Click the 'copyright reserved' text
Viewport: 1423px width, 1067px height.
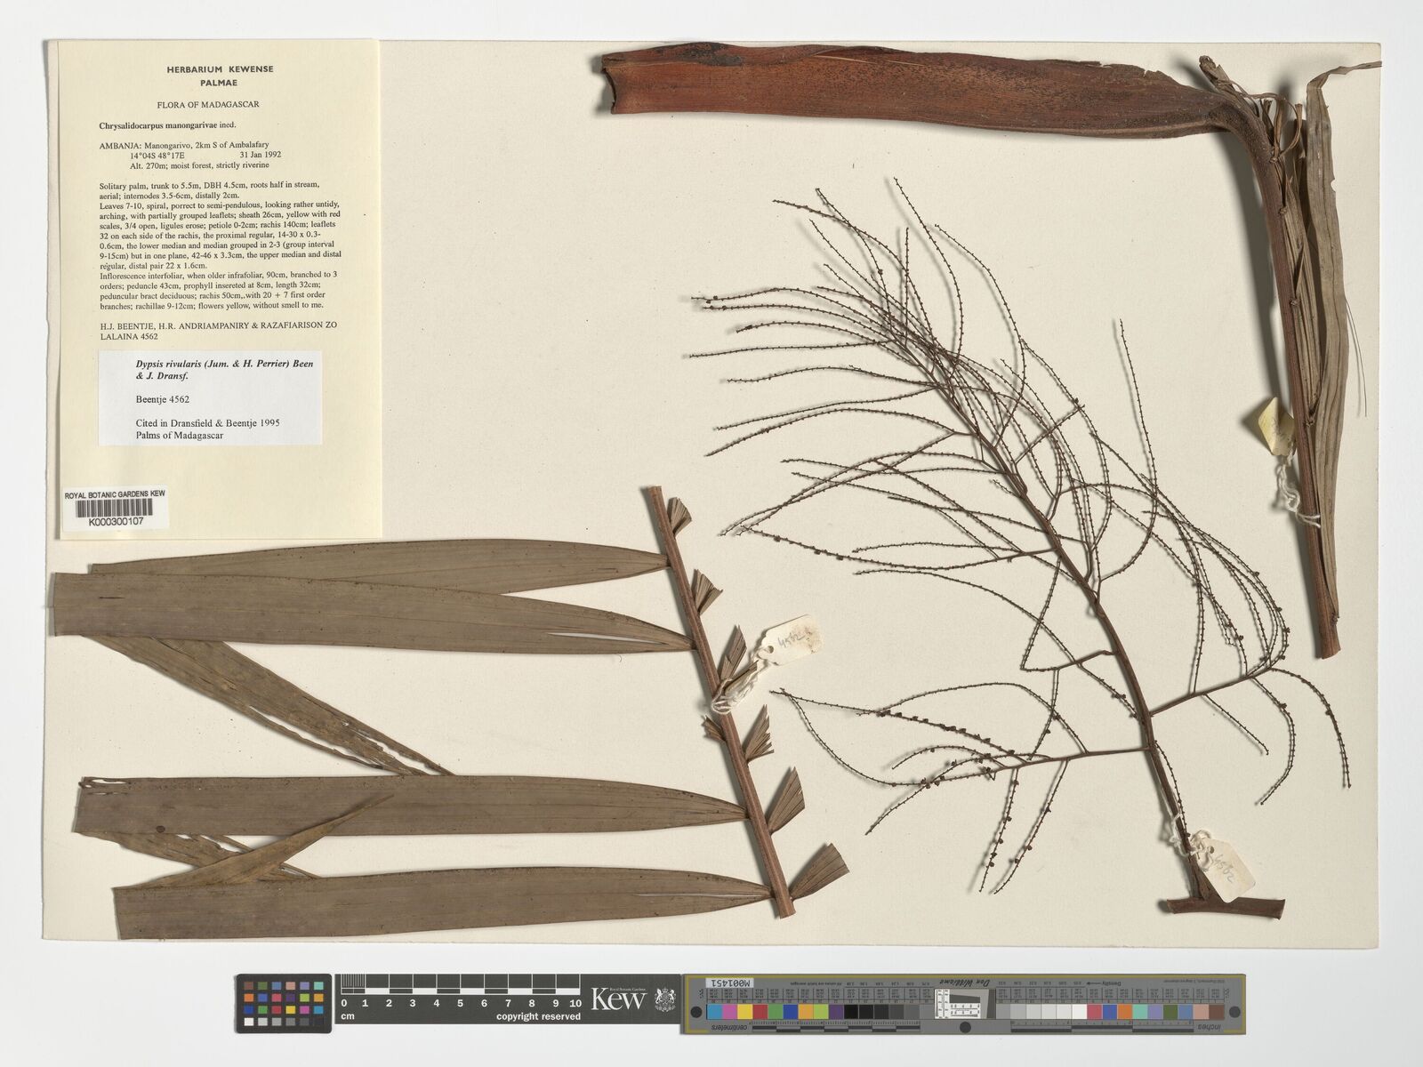click(538, 1016)
